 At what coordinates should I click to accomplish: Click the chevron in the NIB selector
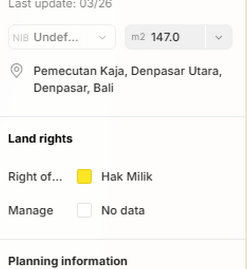coord(102,37)
